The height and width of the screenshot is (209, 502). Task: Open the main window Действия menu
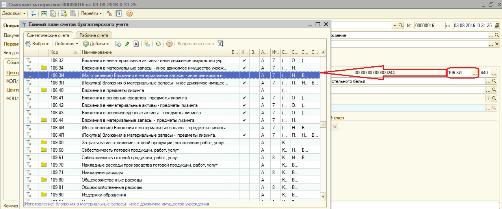(14, 13)
